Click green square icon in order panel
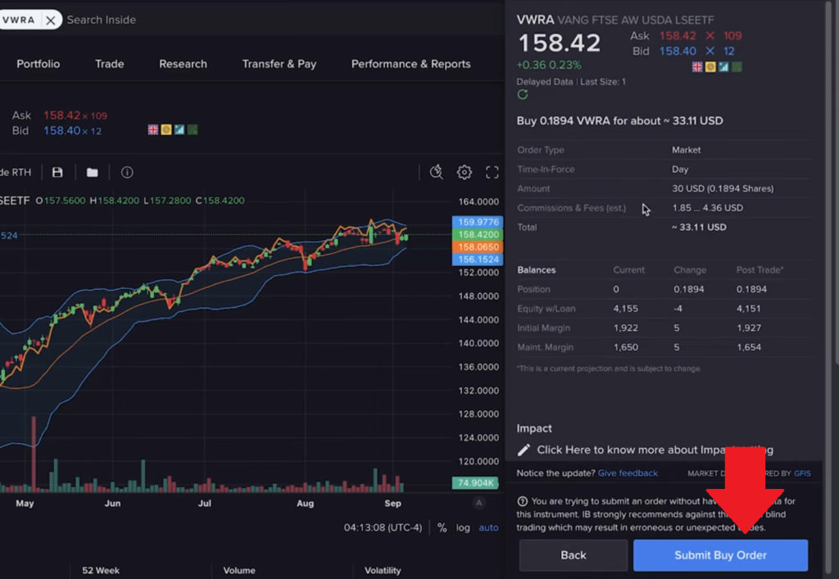Viewport: 839px width, 579px height. [737, 67]
